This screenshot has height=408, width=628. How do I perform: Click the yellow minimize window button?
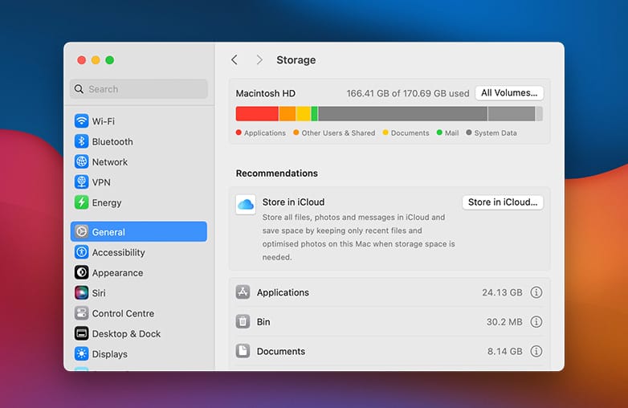(96, 60)
